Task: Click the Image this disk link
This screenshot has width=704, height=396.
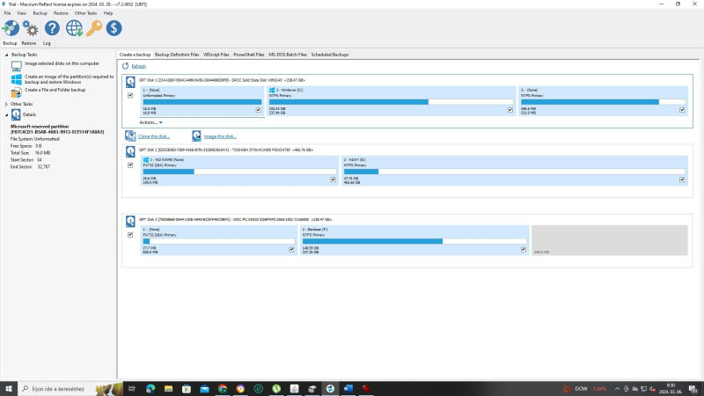Action: coord(220,136)
